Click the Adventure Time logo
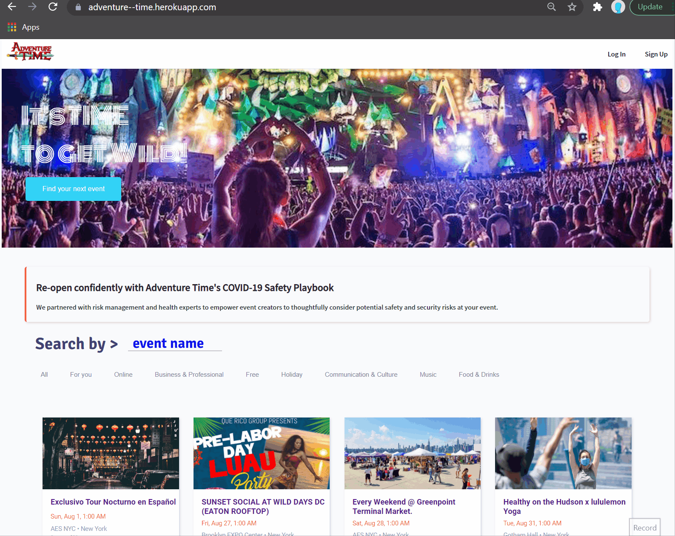675x536 pixels. click(31, 51)
